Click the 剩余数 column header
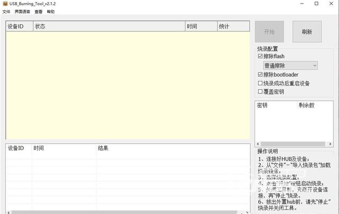 tap(315, 105)
